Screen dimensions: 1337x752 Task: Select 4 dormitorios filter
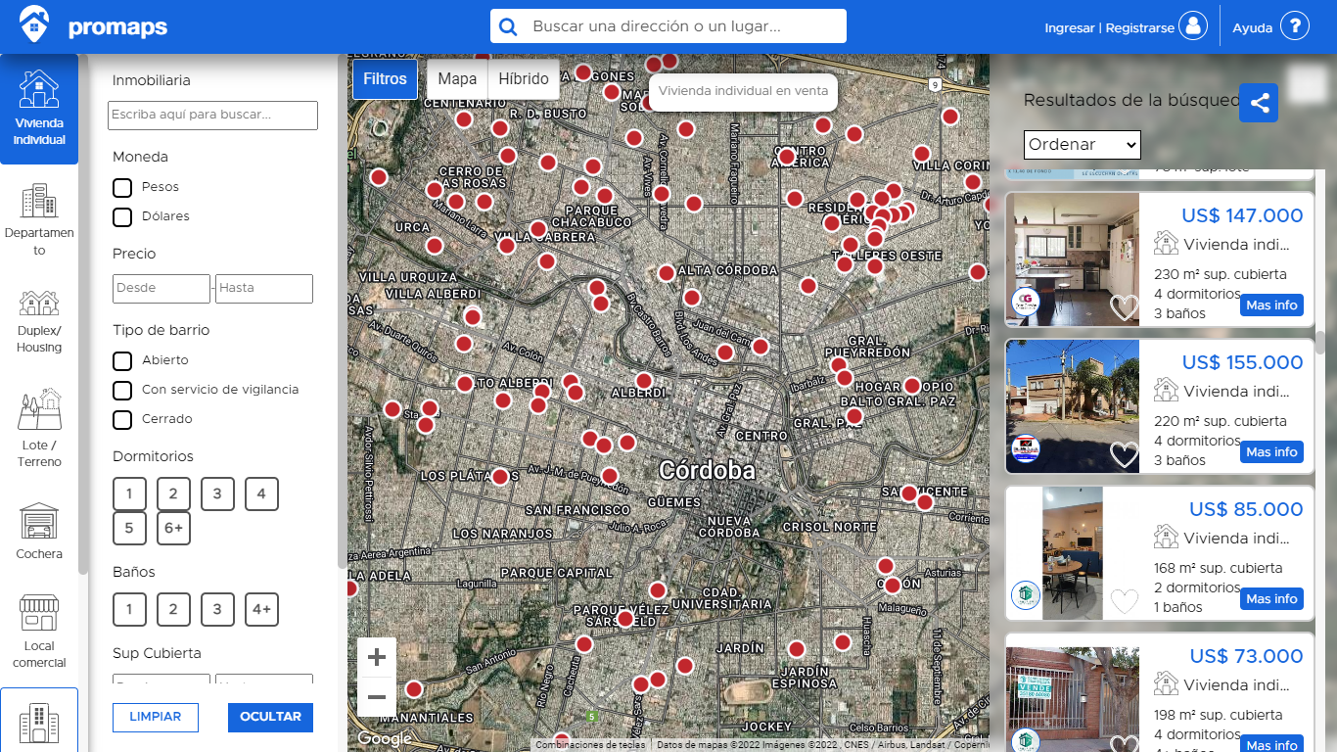coord(261,494)
